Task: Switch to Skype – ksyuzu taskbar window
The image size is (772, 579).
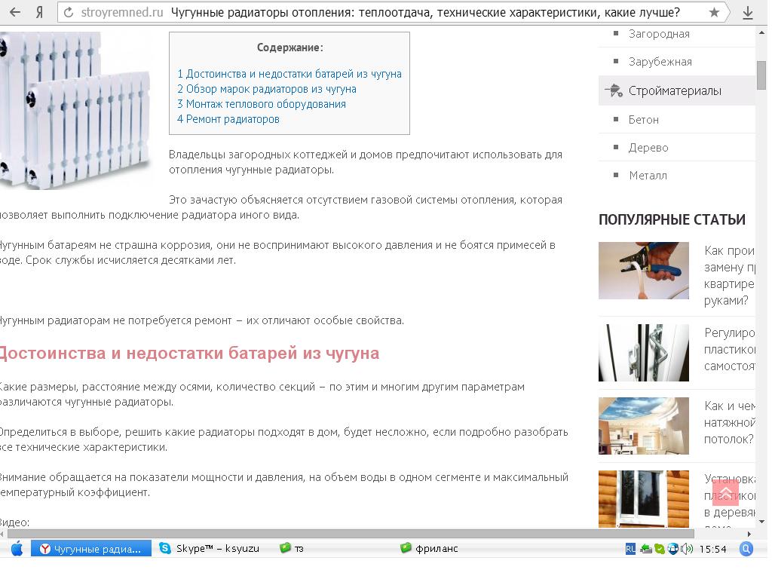Action: pos(210,549)
